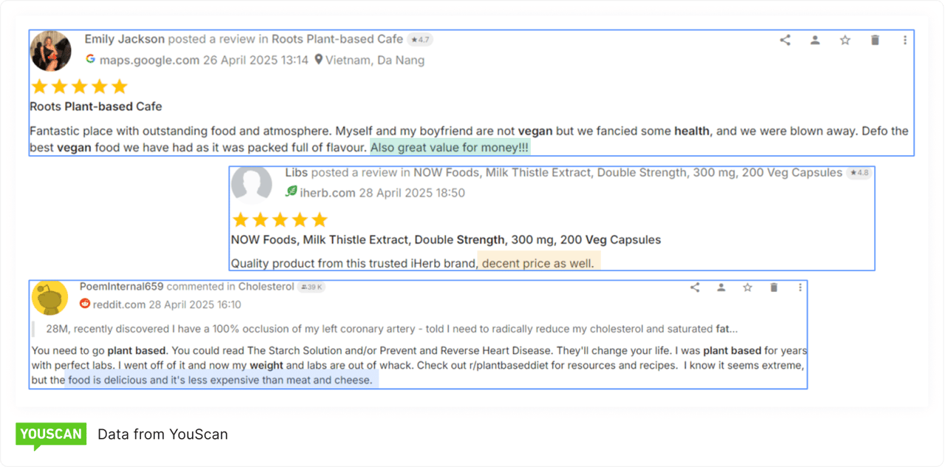Open the reddit.com source link
Image resolution: width=945 pixels, height=467 pixels.
(119, 304)
